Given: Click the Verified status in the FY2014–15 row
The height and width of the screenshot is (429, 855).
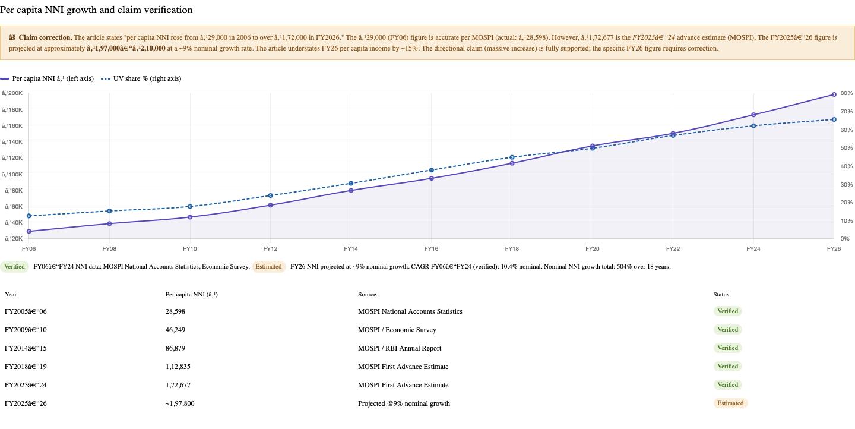Looking at the screenshot, I should [727, 348].
